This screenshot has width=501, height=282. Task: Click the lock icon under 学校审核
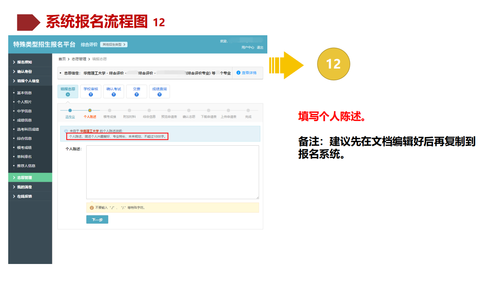(x=91, y=94)
